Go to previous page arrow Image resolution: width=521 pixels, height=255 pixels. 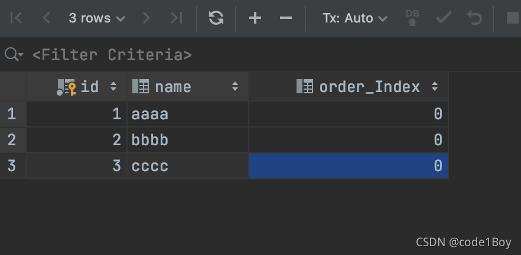pyautogui.click(x=46, y=18)
